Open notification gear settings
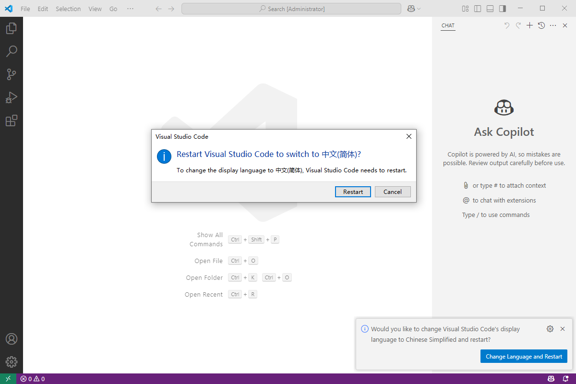The image size is (576, 384). (550, 329)
